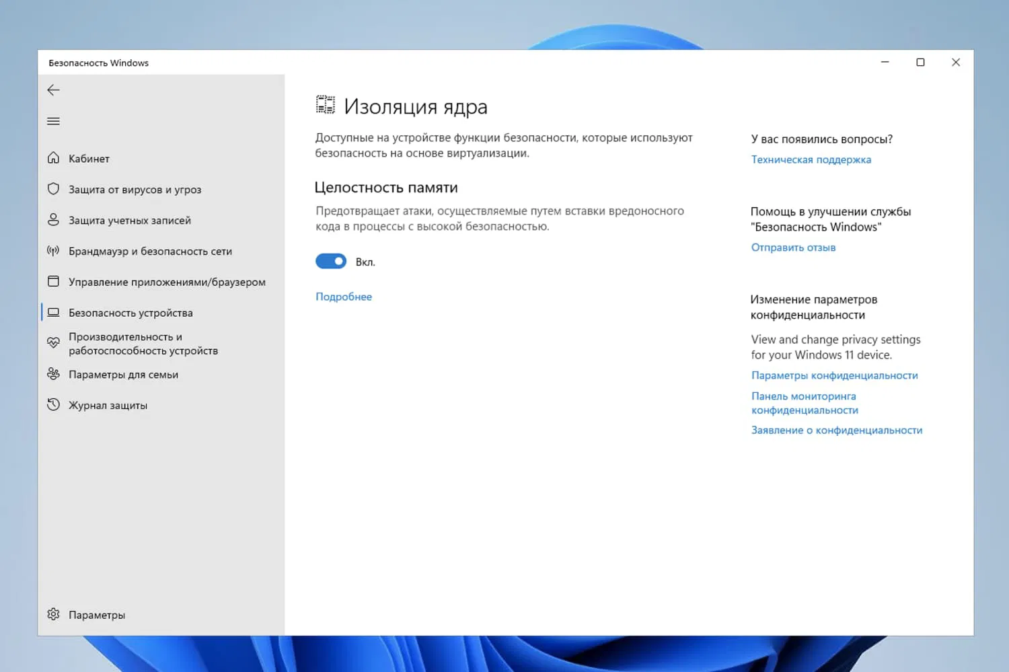Click the core isolation chip icon
The width and height of the screenshot is (1009, 672).
(x=326, y=105)
